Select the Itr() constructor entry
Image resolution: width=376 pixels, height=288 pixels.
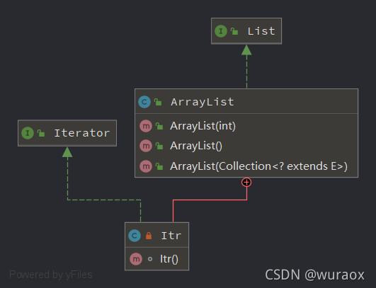click(156, 259)
